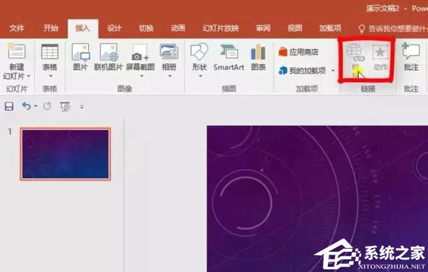Switch to the Review (审阅) tab

[x=263, y=28]
